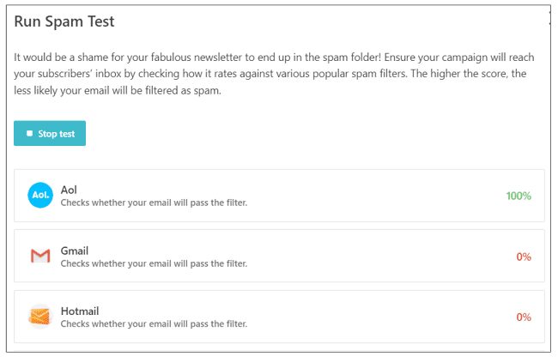Click the Hotmail 0% score
Image resolution: width=558 pixels, height=357 pixels.
(524, 318)
